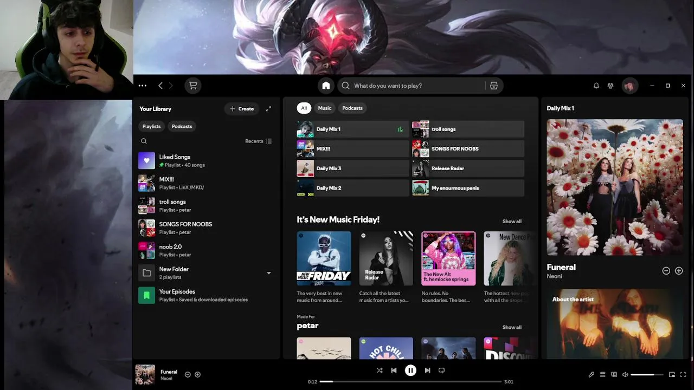Open troll songs shortcut tile
Screen dimensions: 694x390
pyautogui.click(x=468, y=129)
